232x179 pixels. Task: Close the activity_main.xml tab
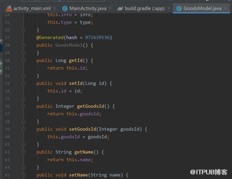(x=55, y=8)
